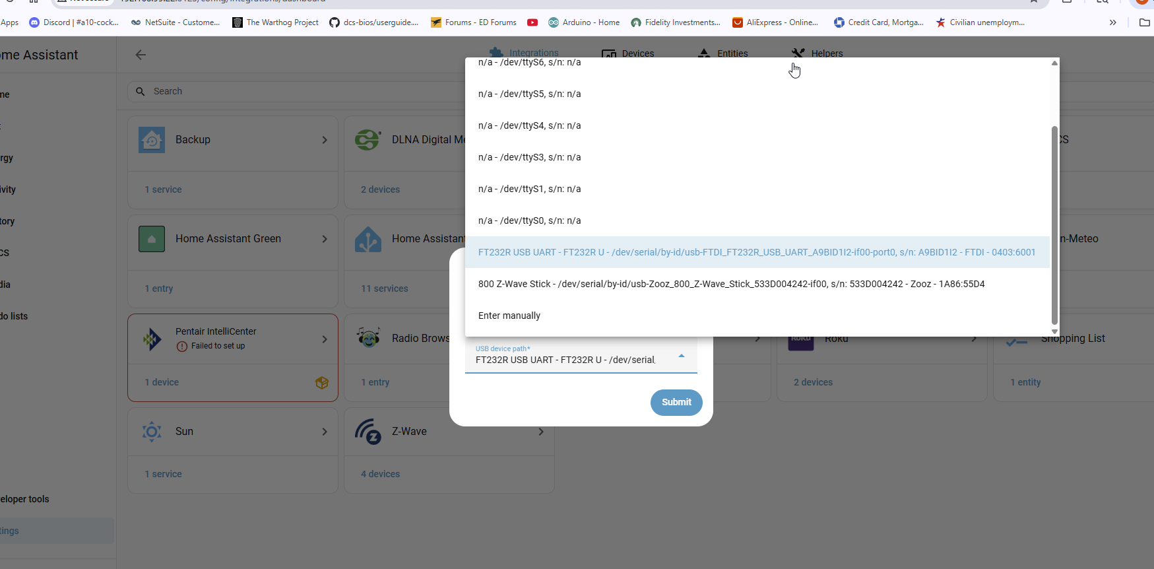Click the magnifier icon in the Search bar
This screenshot has height=569, width=1154.
(141, 92)
